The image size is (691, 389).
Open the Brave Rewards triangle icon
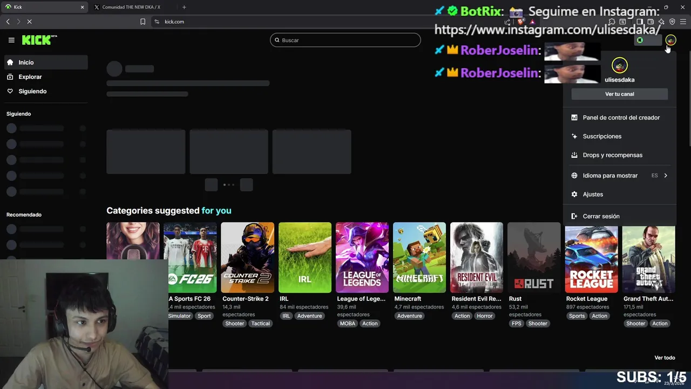532,22
